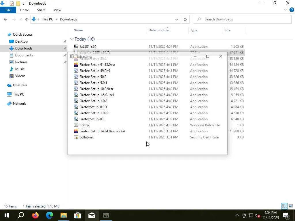The image size is (295, 221).
Task: Show hidden system tray icons
Action: tap(237, 215)
